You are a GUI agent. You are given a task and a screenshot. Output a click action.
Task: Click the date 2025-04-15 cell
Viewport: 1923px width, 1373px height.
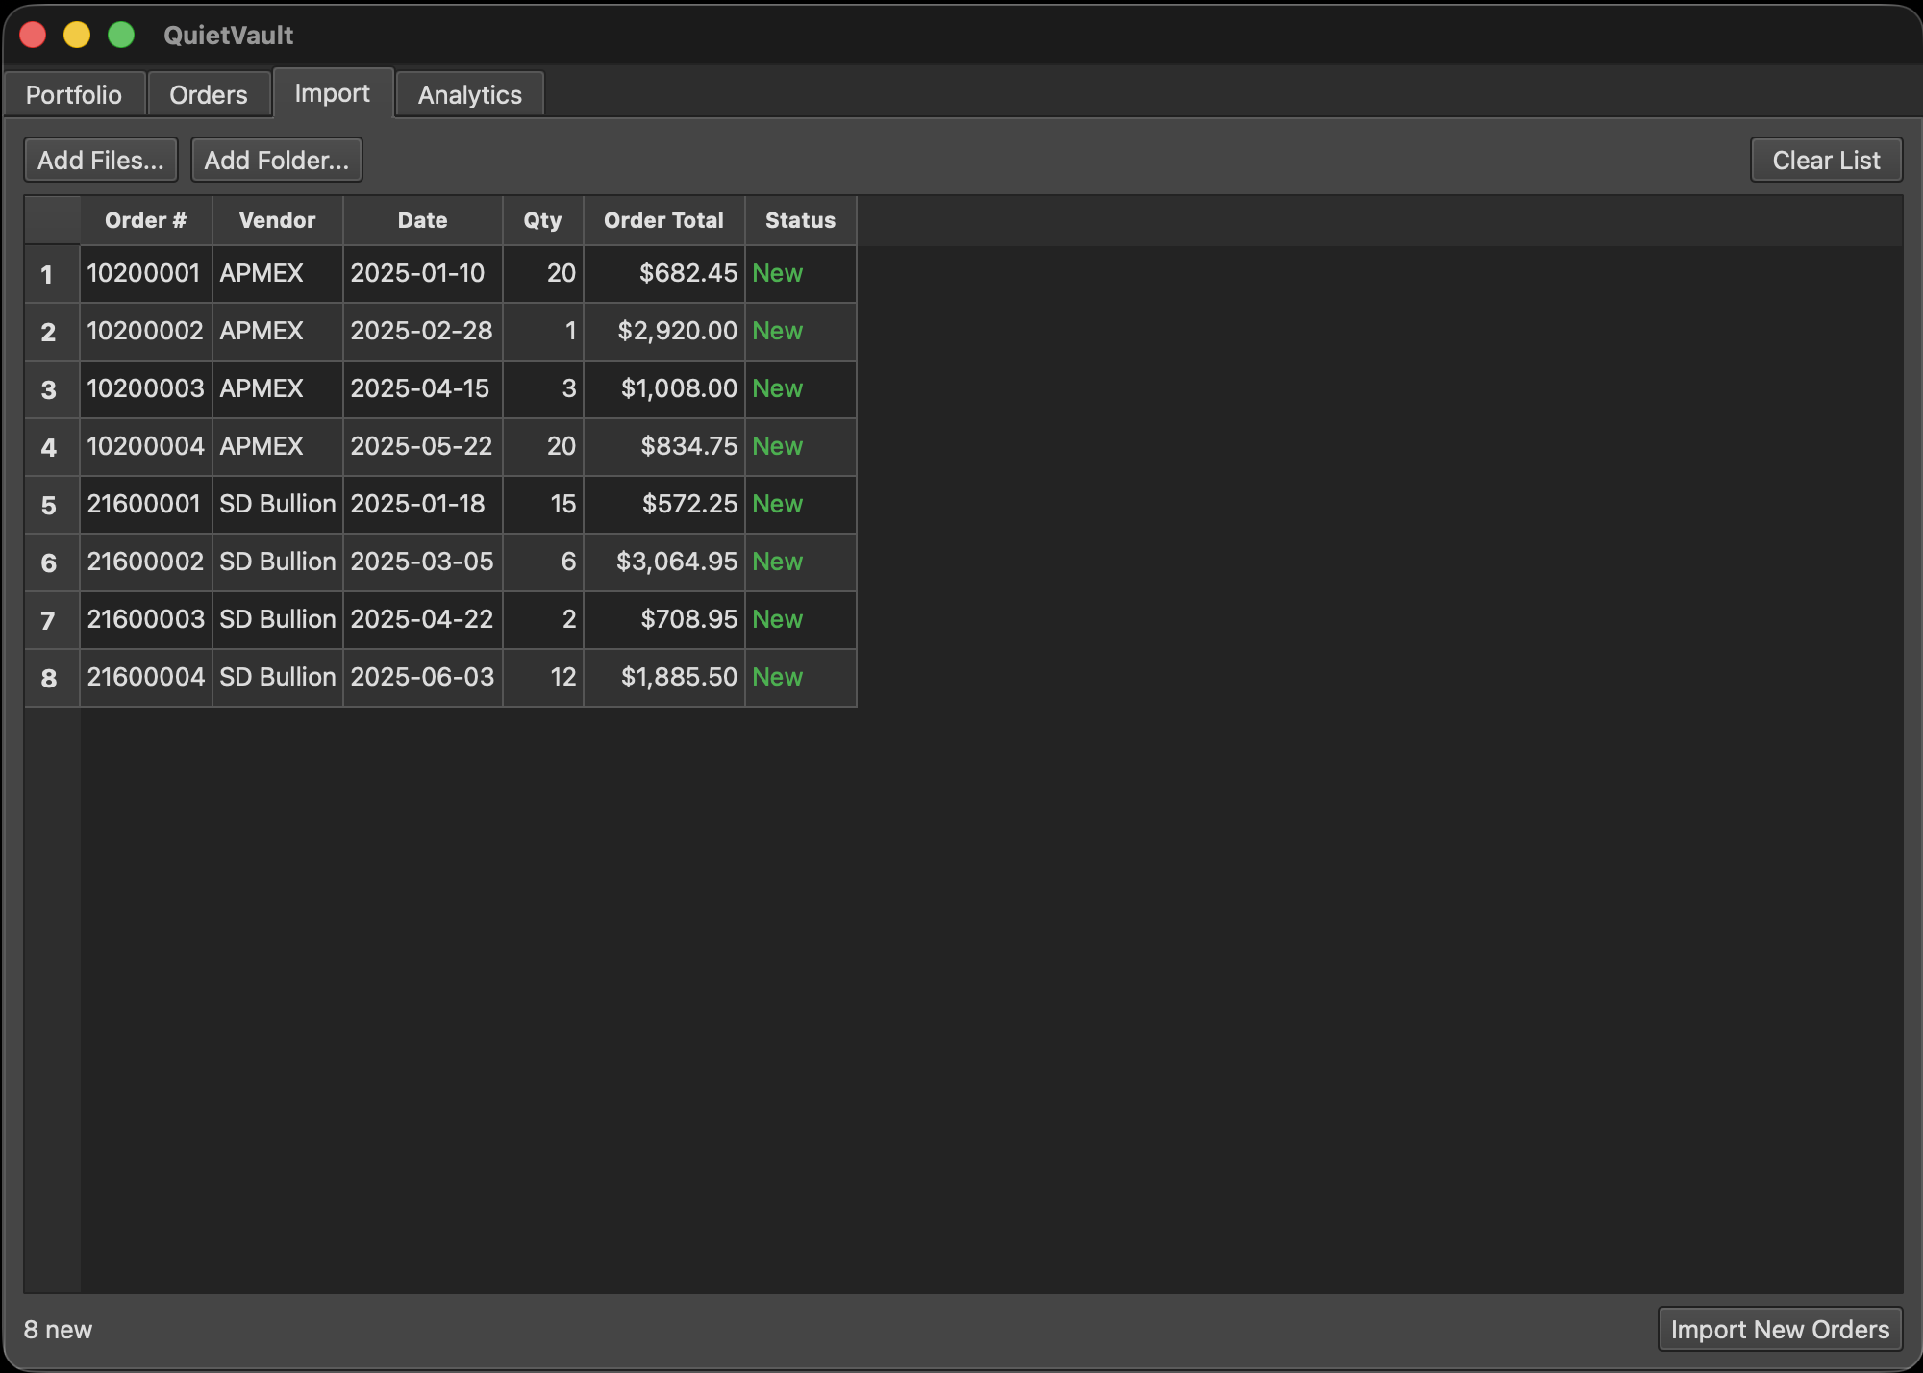click(423, 389)
